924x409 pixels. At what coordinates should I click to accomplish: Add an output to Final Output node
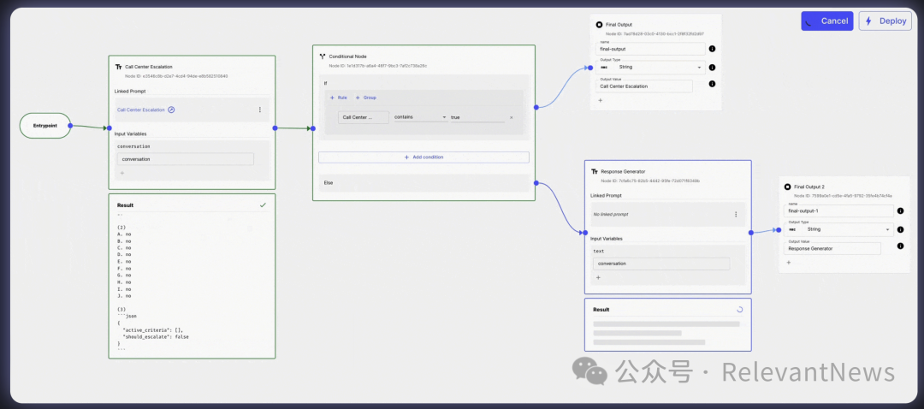pyautogui.click(x=601, y=100)
